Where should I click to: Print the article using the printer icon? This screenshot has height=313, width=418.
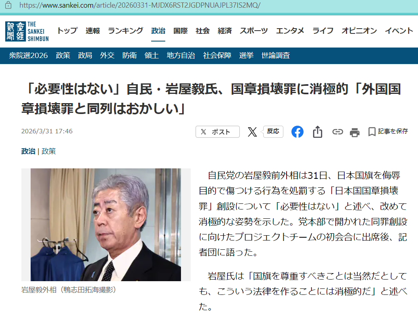pyautogui.click(x=355, y=132)
